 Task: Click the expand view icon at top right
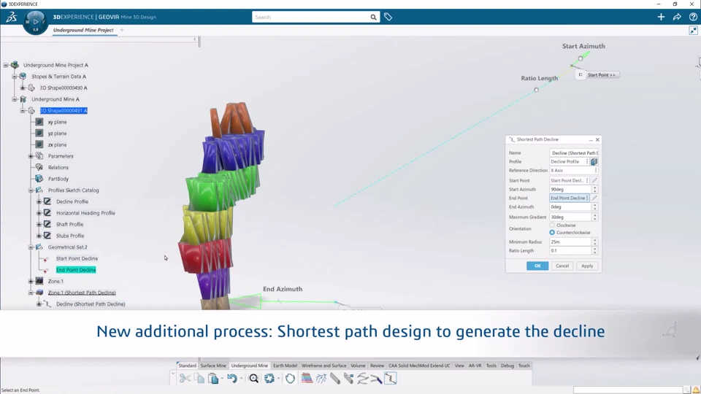coord(693,31)
